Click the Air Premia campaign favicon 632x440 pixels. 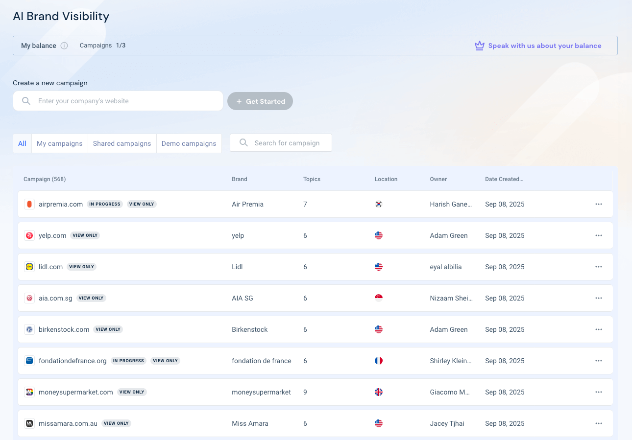[x=29, y=204]
